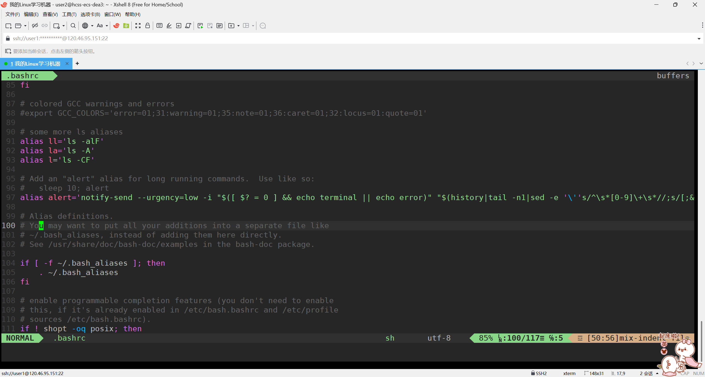
Task: Click the ssh address input field
Action: click(330, 38)
